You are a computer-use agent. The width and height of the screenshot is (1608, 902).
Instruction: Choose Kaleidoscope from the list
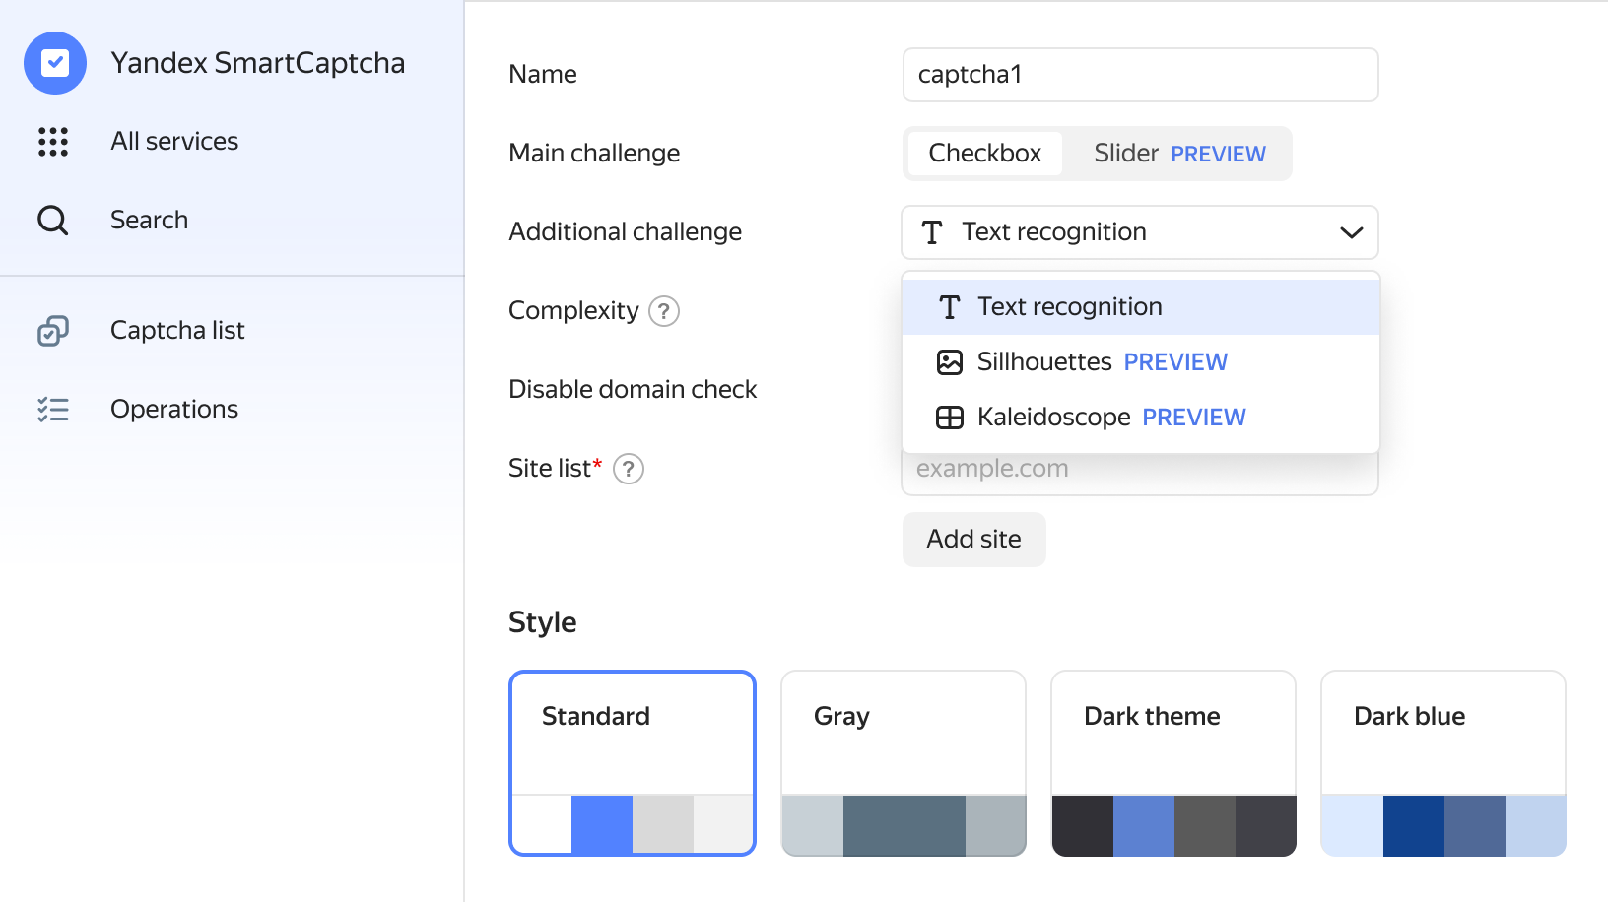(x=1141, y=418)
